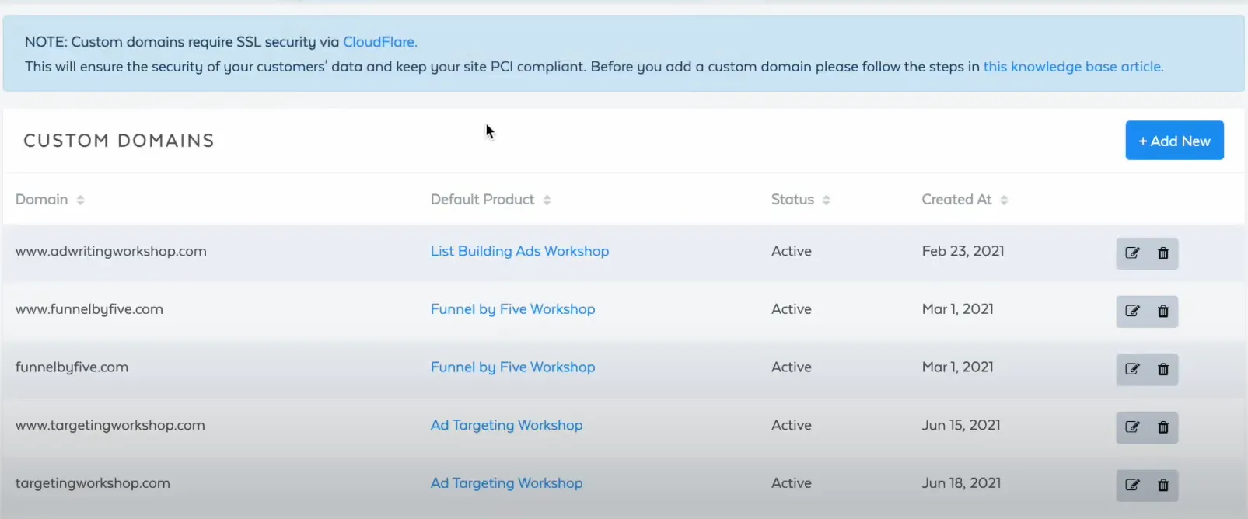Click the Jun 15, 2021 date cell
The width and height of the screenshot is (1248, 519).
point(961,425)
